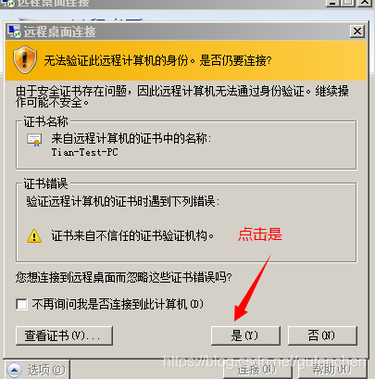Image resolution: width=375 pixels, height=379 pixels.
Task: Click the 不再询问我是否连接到此计算机(D) checkbox label
Action: 118,304
